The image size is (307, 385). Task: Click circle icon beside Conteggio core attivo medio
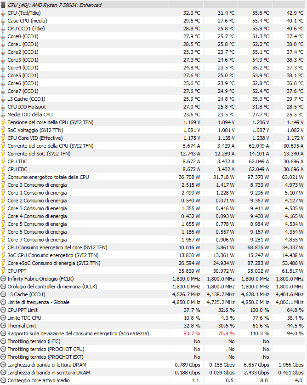[3, 380]
